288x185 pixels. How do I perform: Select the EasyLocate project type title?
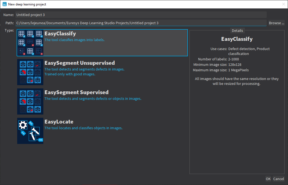tap(59, 122)
